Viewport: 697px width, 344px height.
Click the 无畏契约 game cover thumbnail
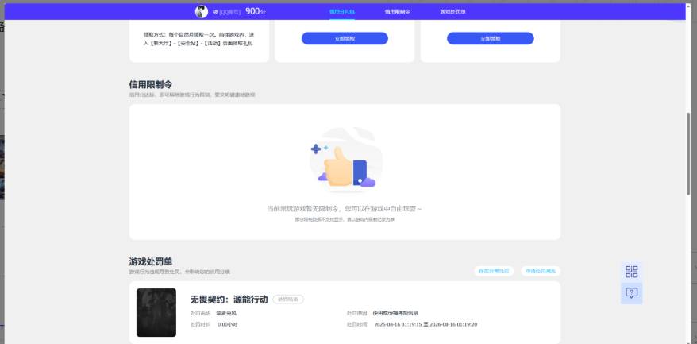[x=156, y=312]
